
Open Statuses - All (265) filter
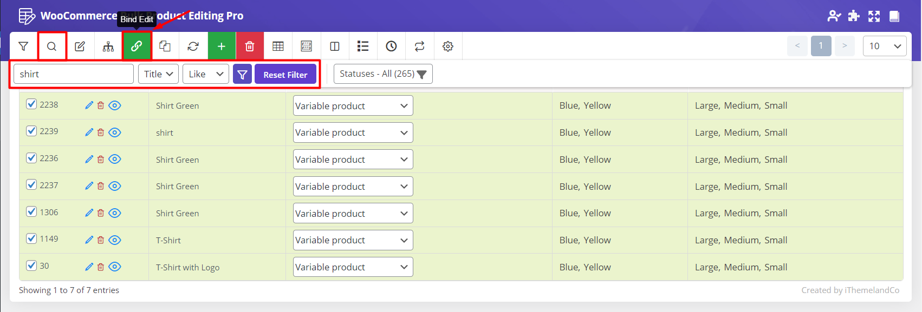(x=383, y=74)
